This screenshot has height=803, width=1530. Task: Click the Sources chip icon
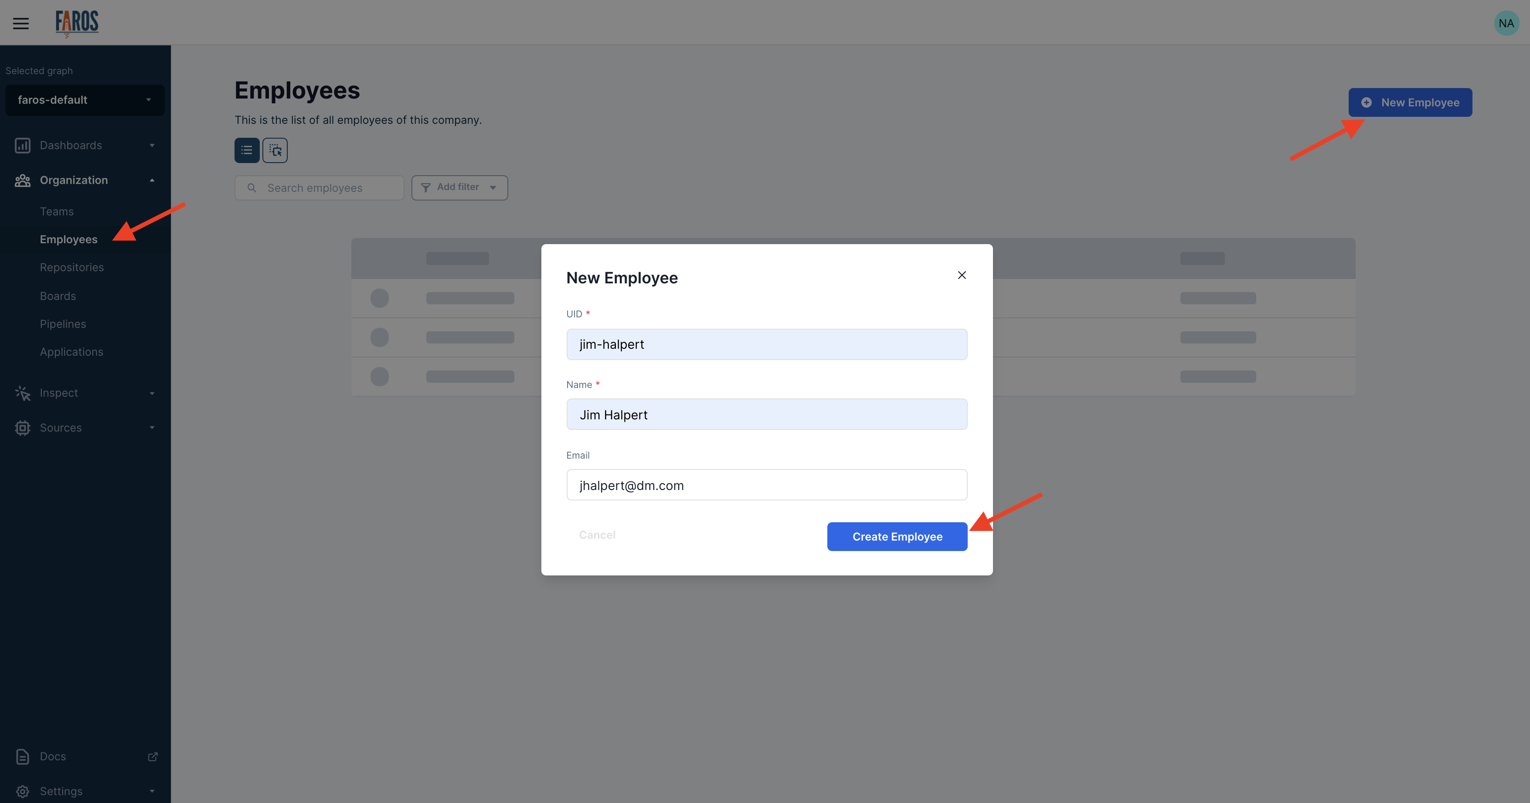point(23,428)
